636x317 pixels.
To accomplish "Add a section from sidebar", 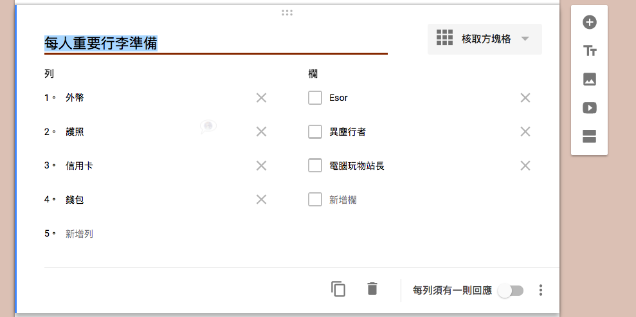I will pos(589,136).
